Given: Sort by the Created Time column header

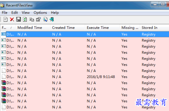Looking at the screenshot, I should click(x=68, y=28).
